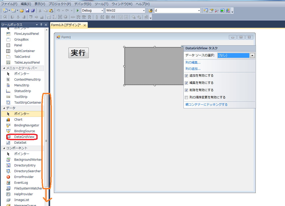The width and height of the screenshot is (285, 206).
Task: Click the Open File folder icon
Action: [x=22, y=11]
